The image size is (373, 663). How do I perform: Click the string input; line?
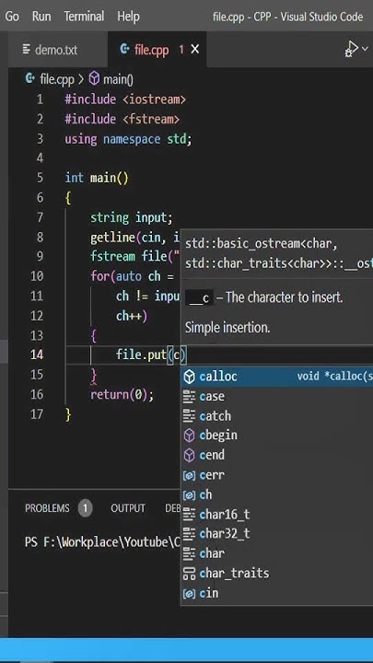tap(132, 217)
